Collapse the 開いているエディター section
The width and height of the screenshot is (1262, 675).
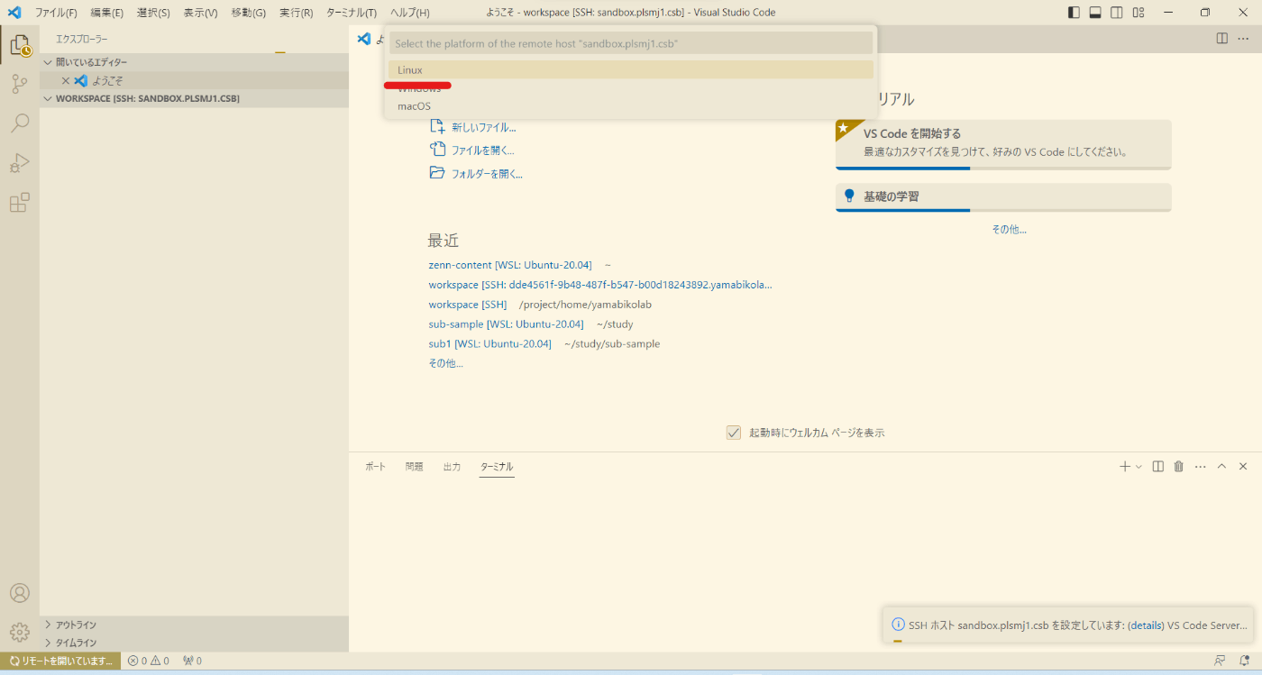194,62
